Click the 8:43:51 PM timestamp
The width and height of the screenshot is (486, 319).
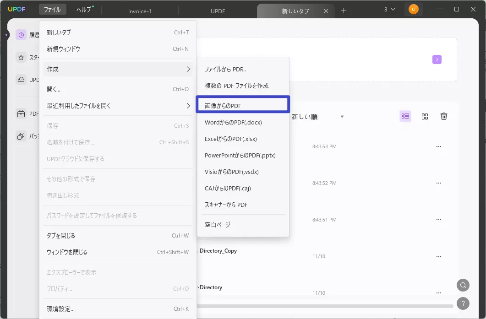[x=324, y=220]
